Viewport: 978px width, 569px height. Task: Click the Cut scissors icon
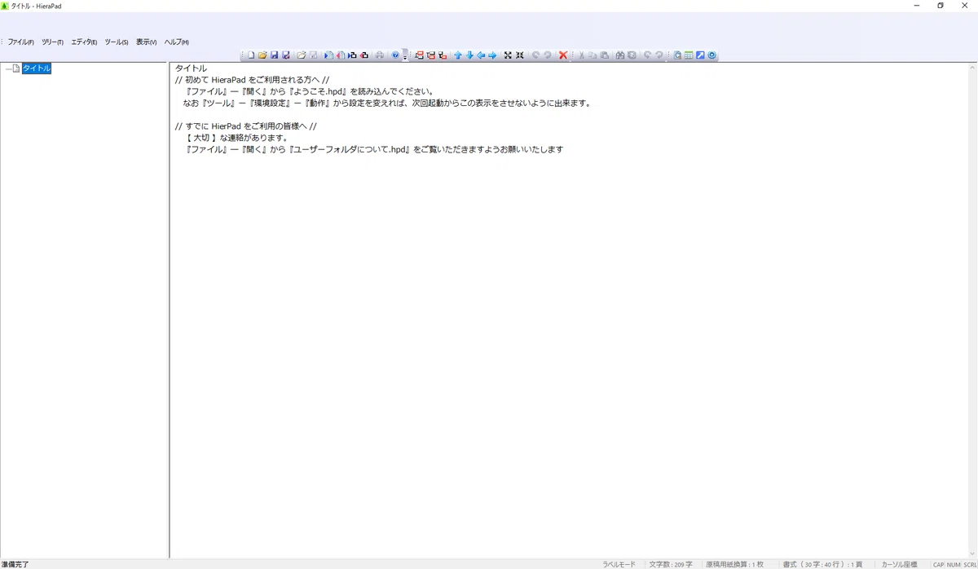tap(581, 55)
